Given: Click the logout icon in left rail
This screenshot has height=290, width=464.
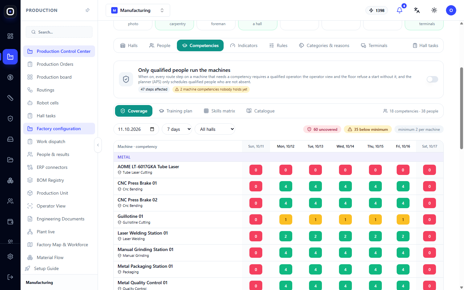Looking at the screenshot, I should pos(10,277).
